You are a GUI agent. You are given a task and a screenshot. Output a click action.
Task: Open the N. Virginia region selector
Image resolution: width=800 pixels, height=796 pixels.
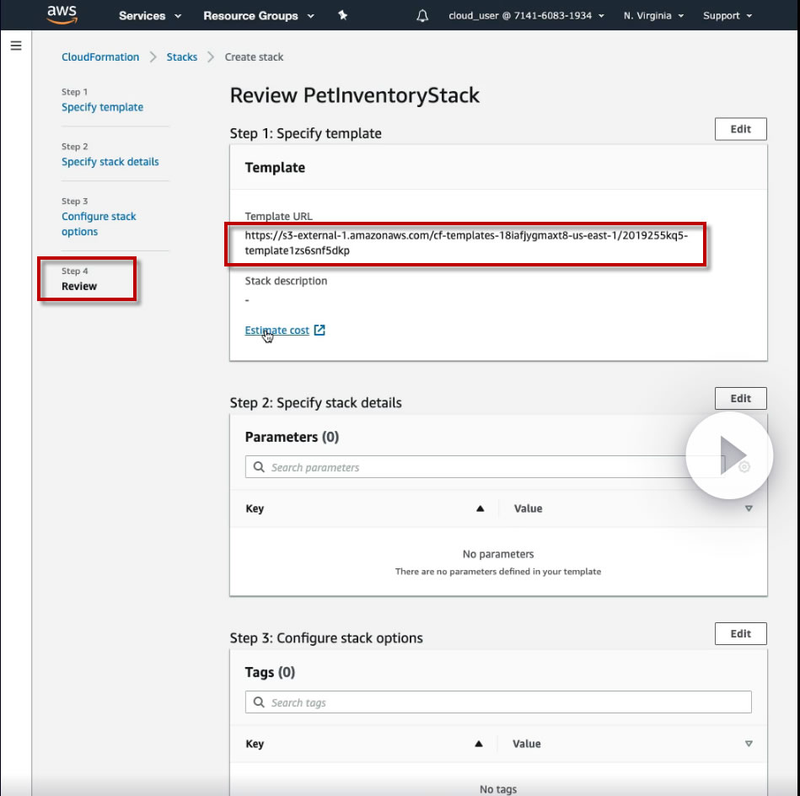653,16
